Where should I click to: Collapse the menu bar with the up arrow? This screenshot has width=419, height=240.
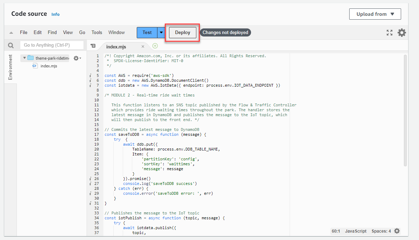coord(11,33)
